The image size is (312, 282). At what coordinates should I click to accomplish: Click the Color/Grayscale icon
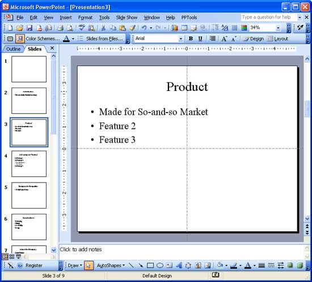click(x=244, y=28)
